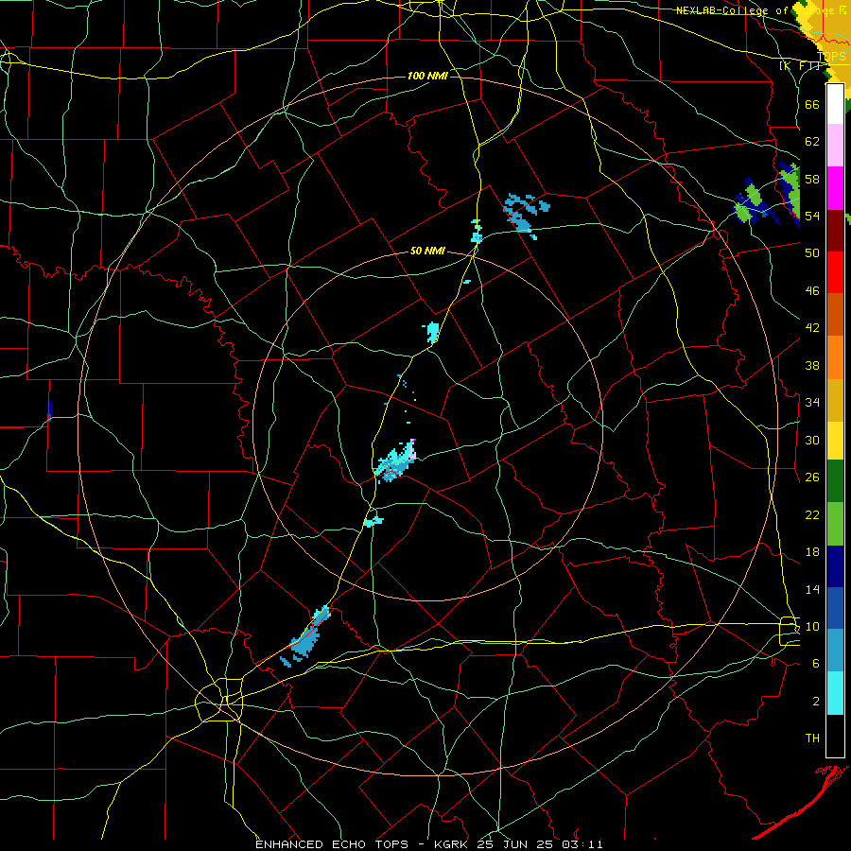
Task: Select the '30' legend value label
Action: click(x=812, y=440)
